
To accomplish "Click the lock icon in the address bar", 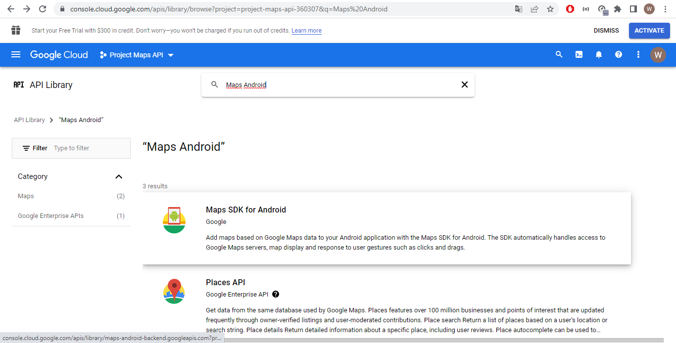I will [x=62, y=9].
